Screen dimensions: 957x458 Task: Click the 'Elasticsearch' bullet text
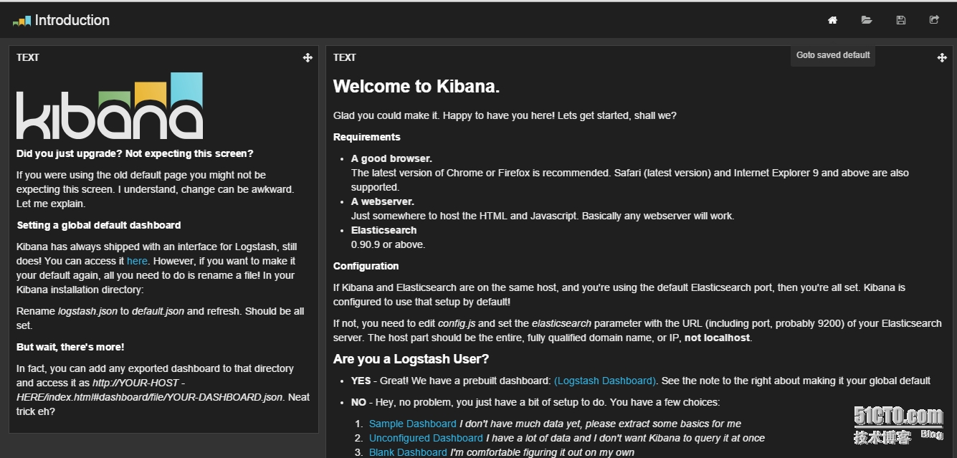click(x=384, y=230)
